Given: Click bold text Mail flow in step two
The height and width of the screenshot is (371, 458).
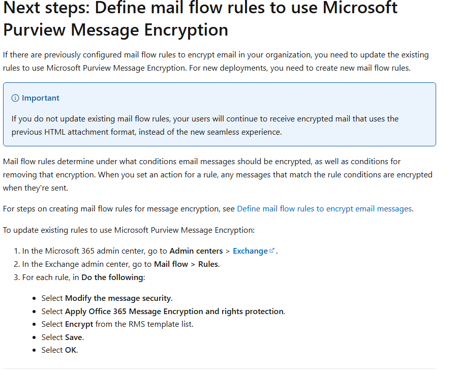Looking at the screenshot, I should (171, 264).
